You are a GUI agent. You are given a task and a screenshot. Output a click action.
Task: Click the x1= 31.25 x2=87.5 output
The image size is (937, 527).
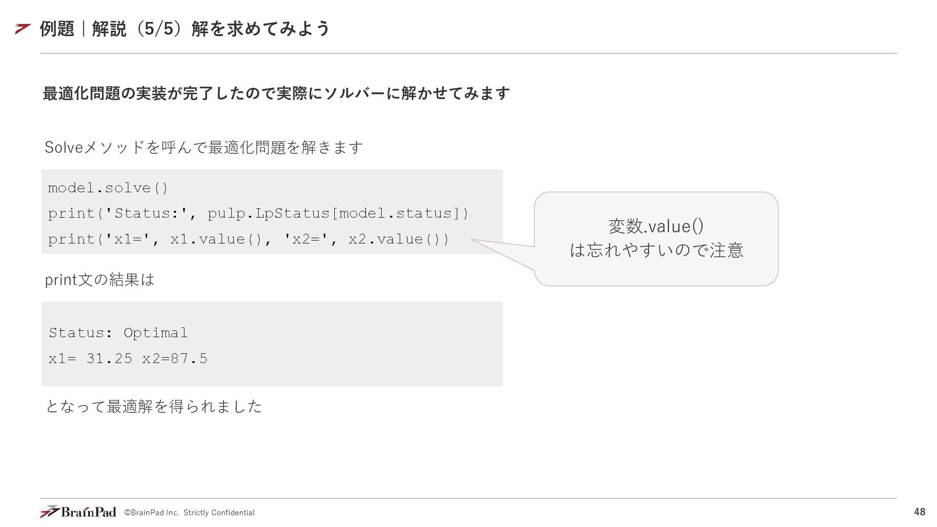(128, 359)
